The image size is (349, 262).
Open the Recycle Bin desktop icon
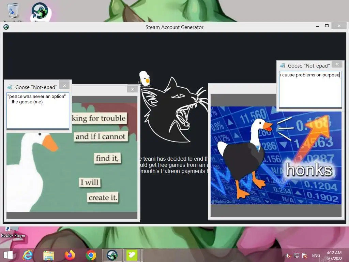[x=13, y=12]
